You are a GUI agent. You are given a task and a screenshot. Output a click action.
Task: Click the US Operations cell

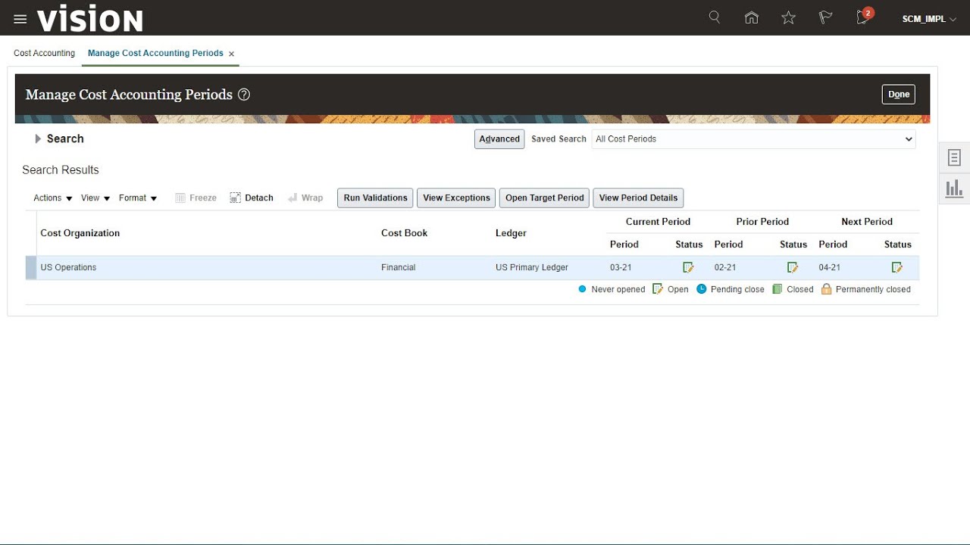68,267
